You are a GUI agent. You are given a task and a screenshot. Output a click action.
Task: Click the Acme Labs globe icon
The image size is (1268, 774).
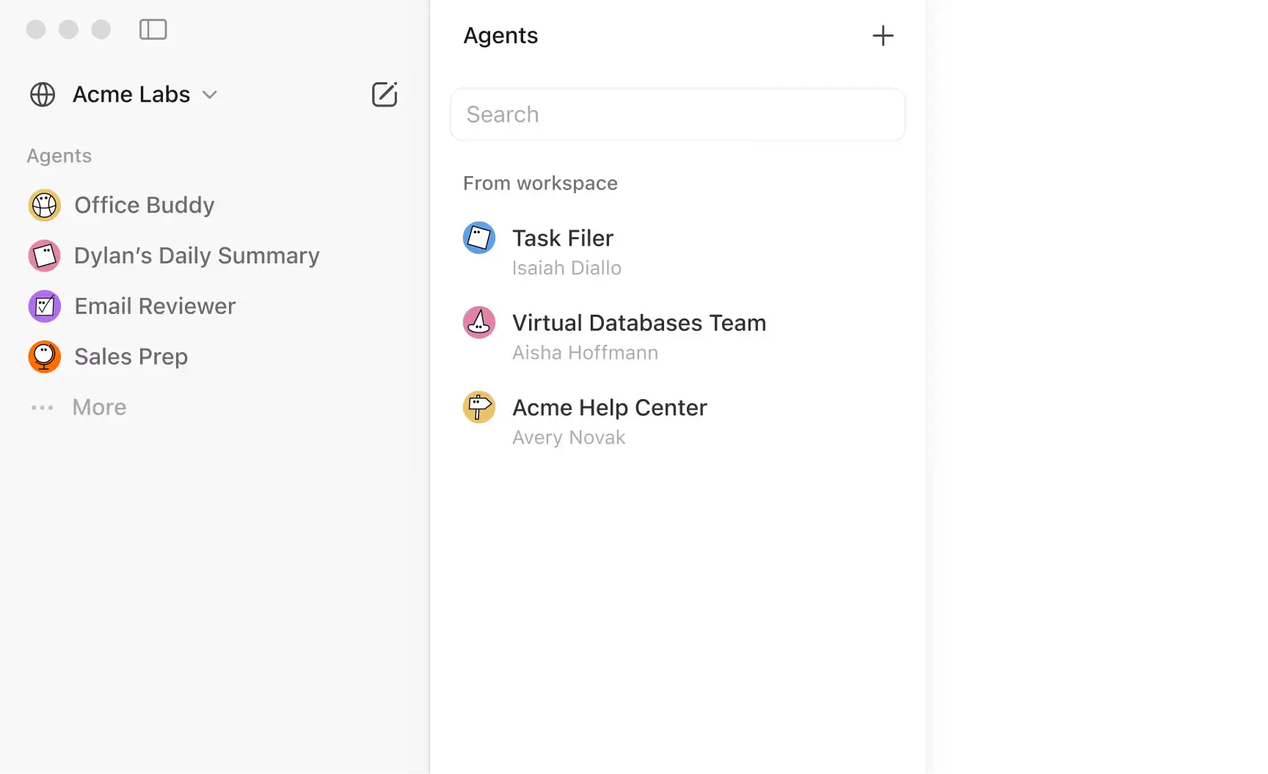click(42, 94)
